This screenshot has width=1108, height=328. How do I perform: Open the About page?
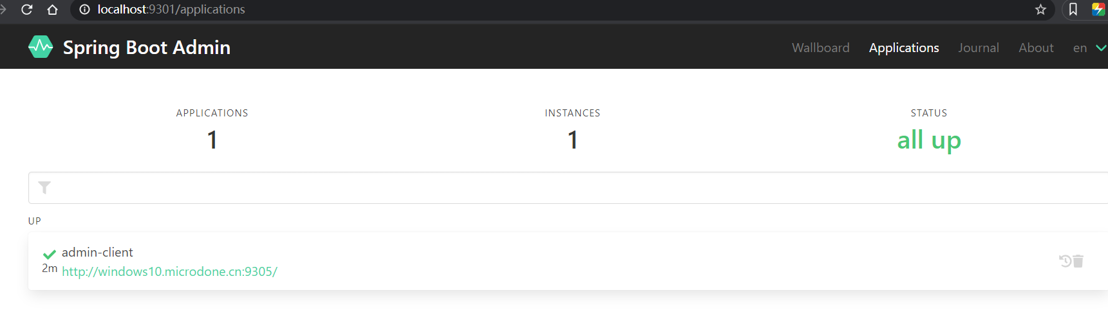1036,48
